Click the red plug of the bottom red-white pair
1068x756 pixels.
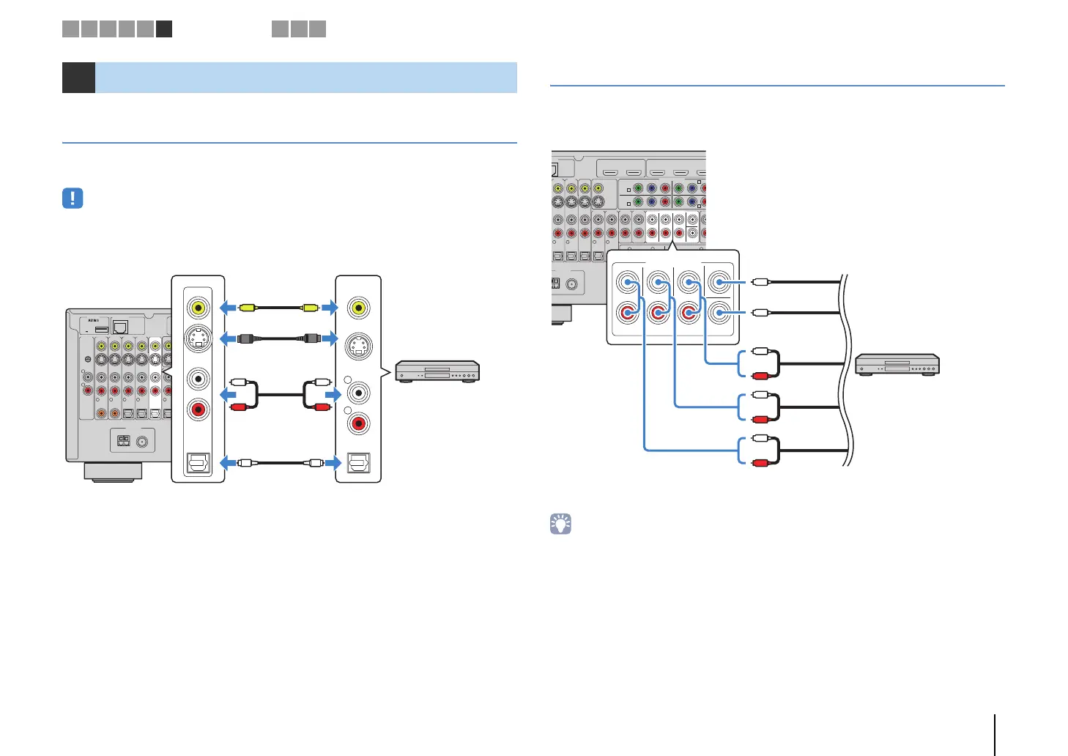click(x=760, y=463)
